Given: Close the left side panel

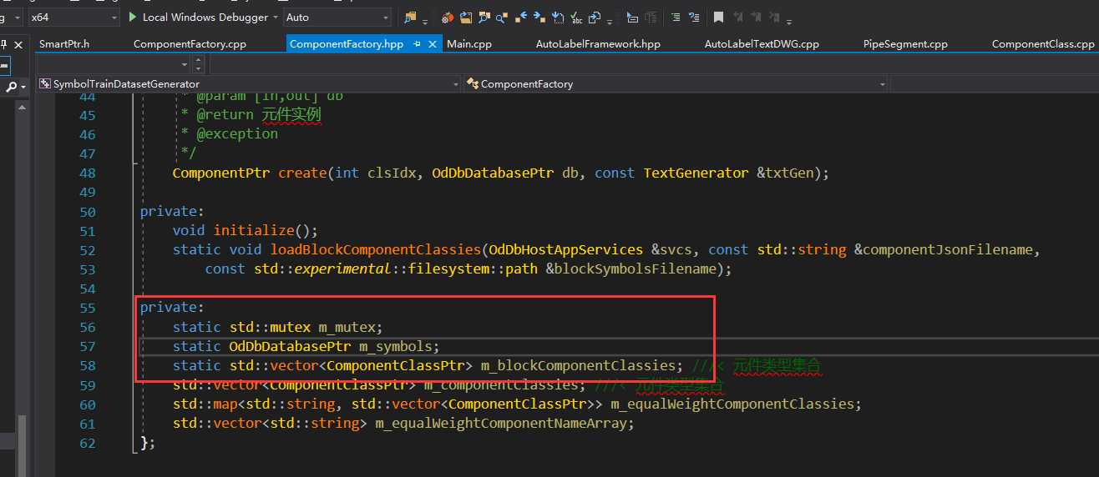Looking at the screenshot, I should click(18, 45).
